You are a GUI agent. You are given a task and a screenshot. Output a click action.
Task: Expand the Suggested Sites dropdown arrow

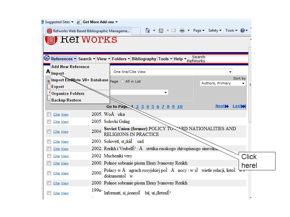pos(72,22)
